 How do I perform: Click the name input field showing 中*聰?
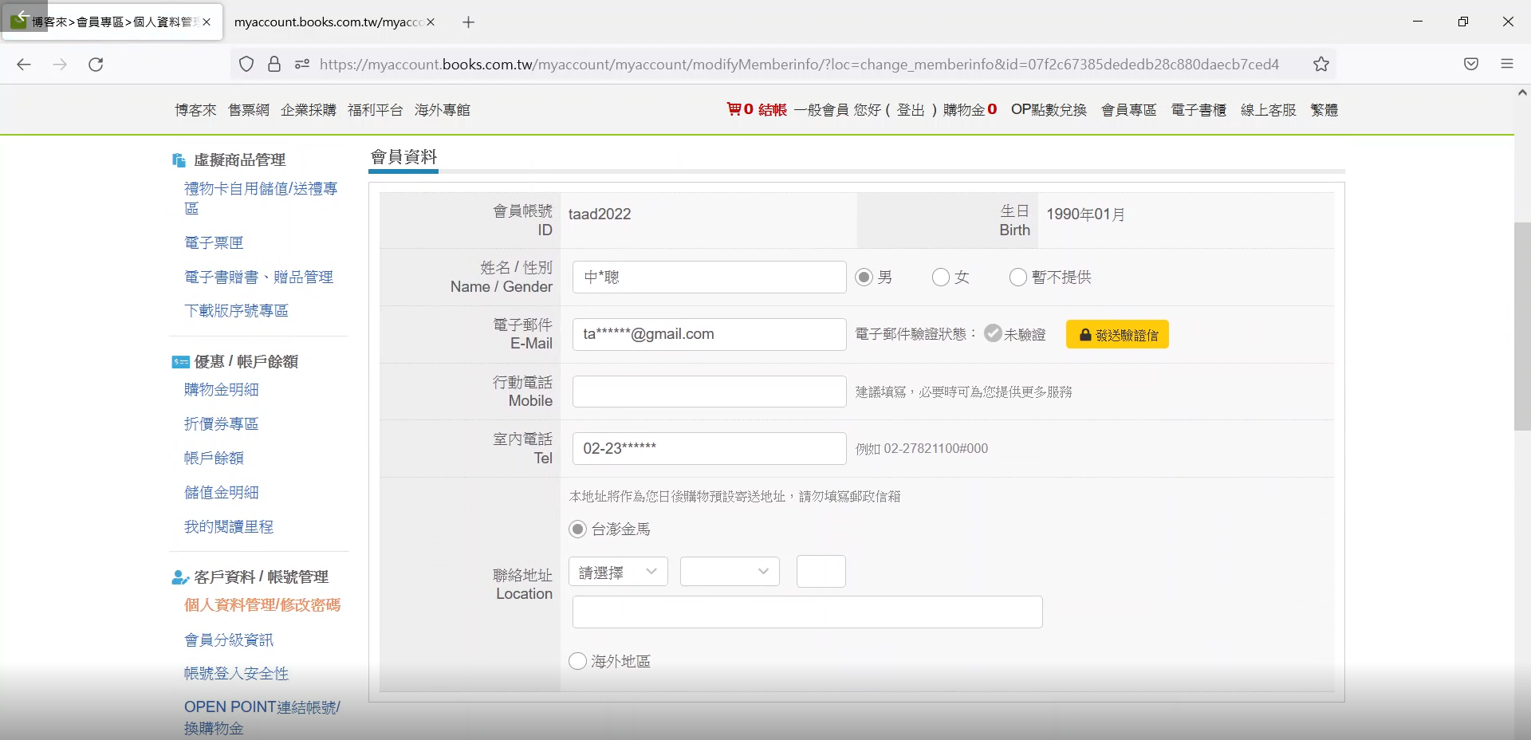pos(710,277)
